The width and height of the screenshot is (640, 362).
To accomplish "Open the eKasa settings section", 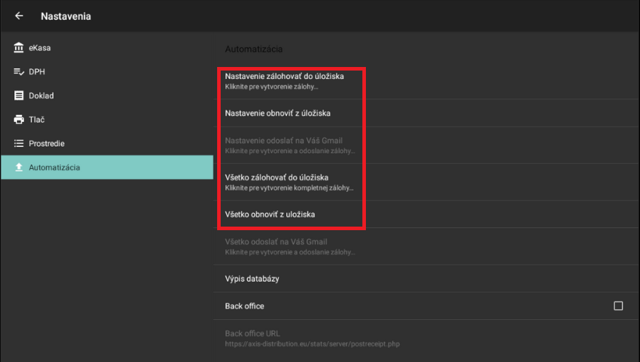I will (40, 48).
